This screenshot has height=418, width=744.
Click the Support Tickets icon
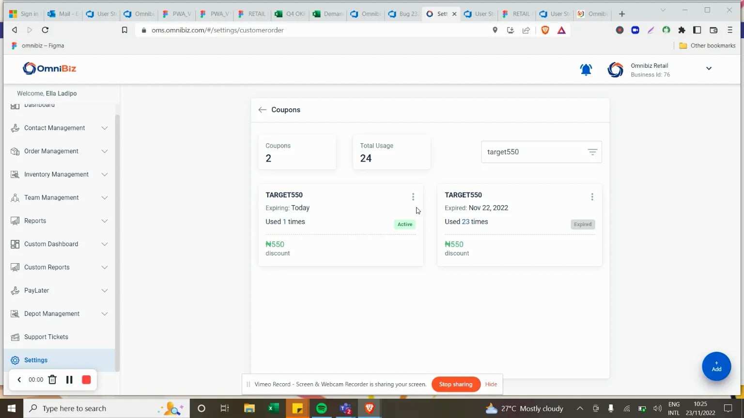15,337
